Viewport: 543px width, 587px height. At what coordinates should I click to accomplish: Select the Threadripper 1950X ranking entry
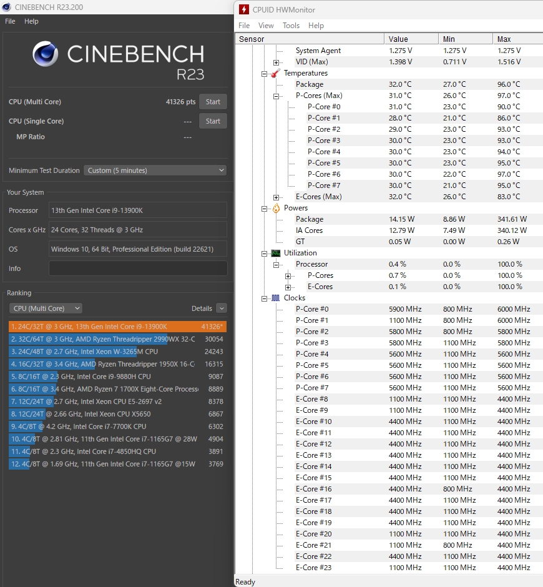coord(117,364)
